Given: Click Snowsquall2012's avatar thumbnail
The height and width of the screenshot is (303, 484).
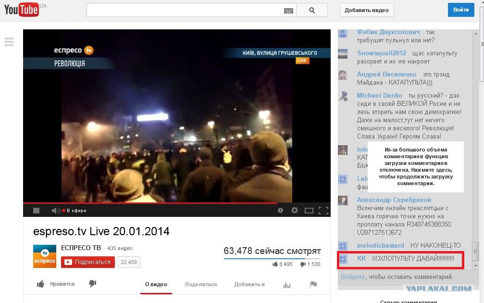Looking at the screenshot, I should pyautogui.click(x=343, y=54).
